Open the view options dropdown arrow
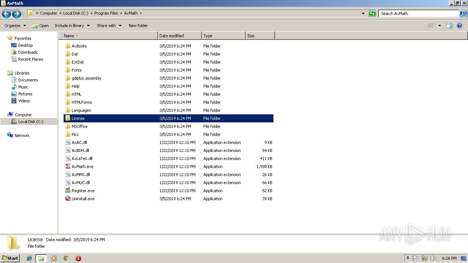This screenshot has width=468, height=263. (439, 26)
